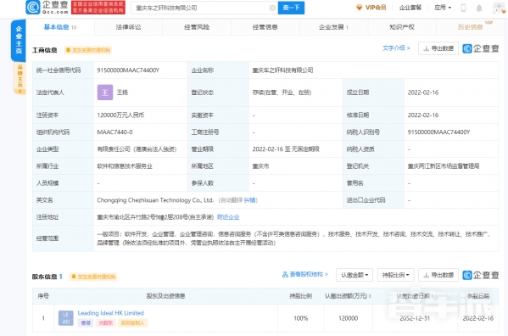Select the 企业主页 side tab
The image size is (508, 336).
tap(19, 40)
